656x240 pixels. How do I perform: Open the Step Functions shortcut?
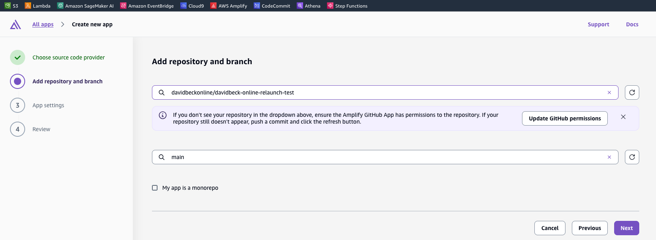click(347, 6)
